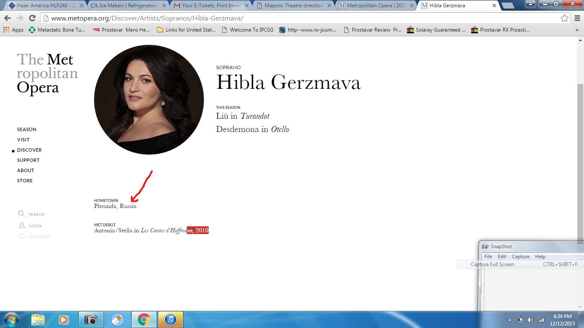
Task: Open the Prostavar RX Proacti... bookmark
Action: click(500, 30)
